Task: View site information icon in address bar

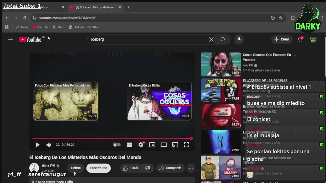Action: coord(35,18)
